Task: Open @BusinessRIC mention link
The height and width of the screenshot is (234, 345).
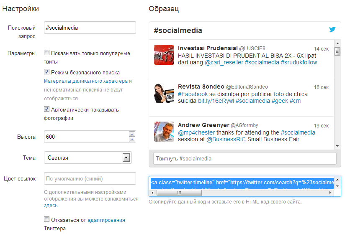Action: click(x=226, y=139)
